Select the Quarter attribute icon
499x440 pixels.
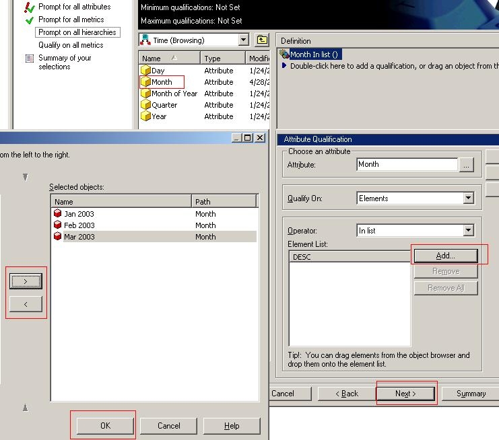tap(145, 105)
